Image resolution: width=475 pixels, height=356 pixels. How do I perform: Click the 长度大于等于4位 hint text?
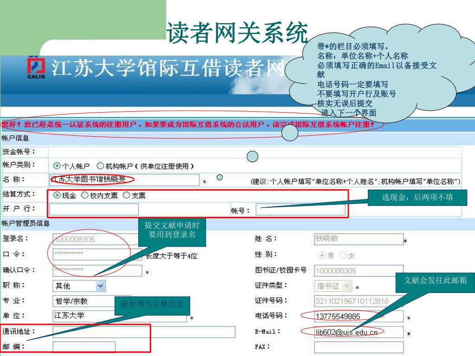click(172, 256)
